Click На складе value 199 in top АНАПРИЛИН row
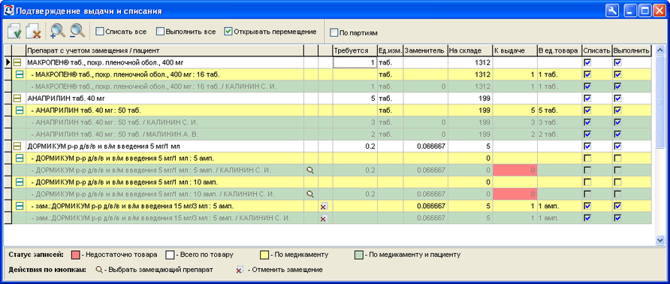670x284 pixels. point(484,98)
